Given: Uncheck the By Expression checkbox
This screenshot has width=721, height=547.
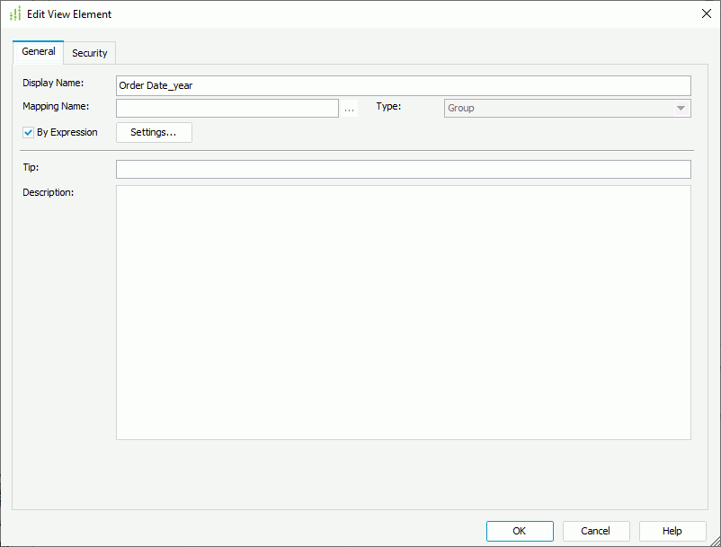Looking at the screenshot, I should coord(26,131).
